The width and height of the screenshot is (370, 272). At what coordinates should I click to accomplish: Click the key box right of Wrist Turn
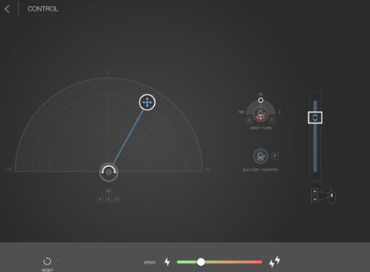pyautogui.click(x=272, y=120)
